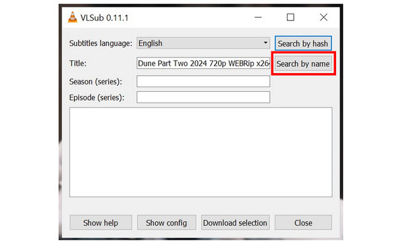Close VLSub window with the X icon
This screenshot has width=405, height=244.
(x=323, y=18)
